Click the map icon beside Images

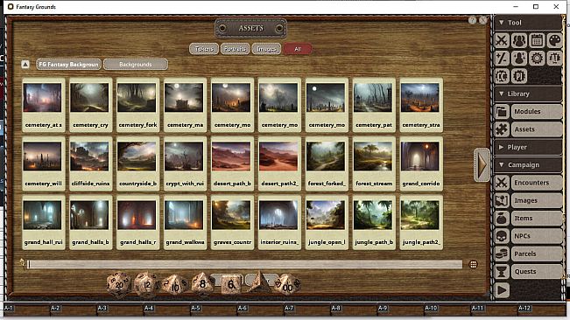pyautogui.click(x=502, y=200)
